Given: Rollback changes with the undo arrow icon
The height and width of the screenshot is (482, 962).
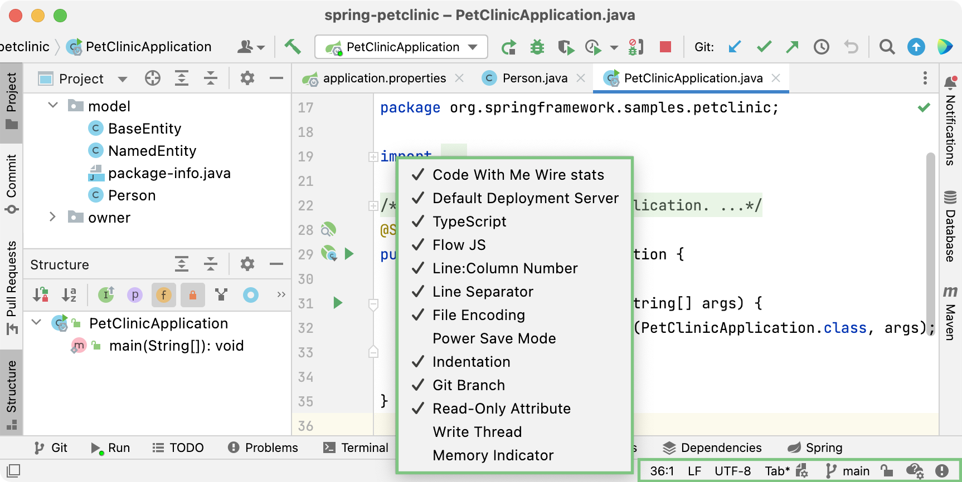Looking at the screenshot, I should [x=851, y=47].
